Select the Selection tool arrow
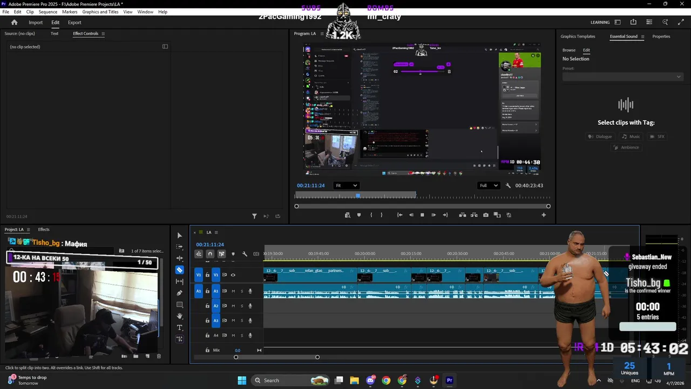This screenshot has height=389, width=691. [x=180, y=236]
